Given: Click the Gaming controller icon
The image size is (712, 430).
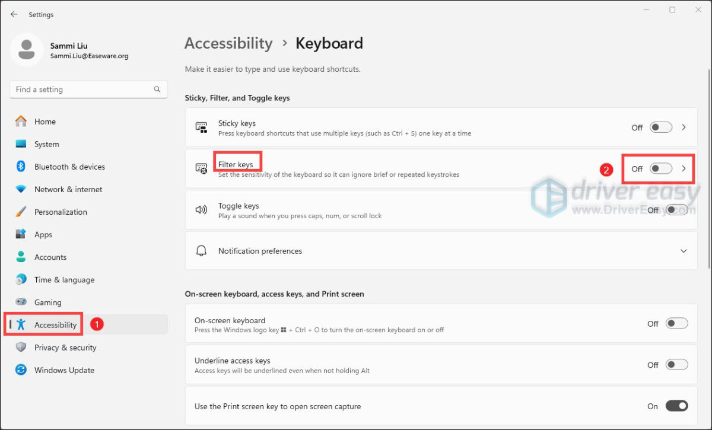Looking at the screenshot, I should click(21, 302).
